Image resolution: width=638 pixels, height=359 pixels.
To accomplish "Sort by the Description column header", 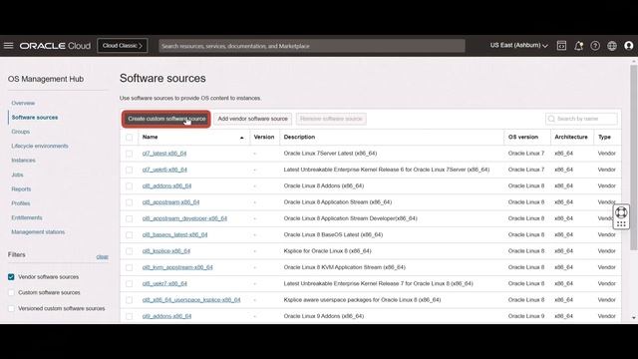I will pos(299,138).
